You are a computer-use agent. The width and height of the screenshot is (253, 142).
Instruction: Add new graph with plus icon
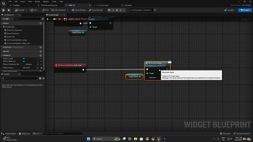(41, 23)
